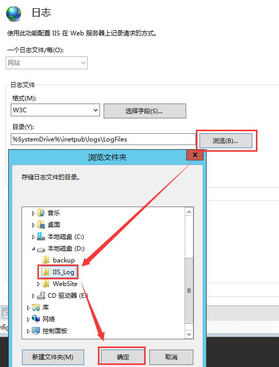Click the 浏览(B)... button
This screenshot has width=279, height=367.
point(226,140)
